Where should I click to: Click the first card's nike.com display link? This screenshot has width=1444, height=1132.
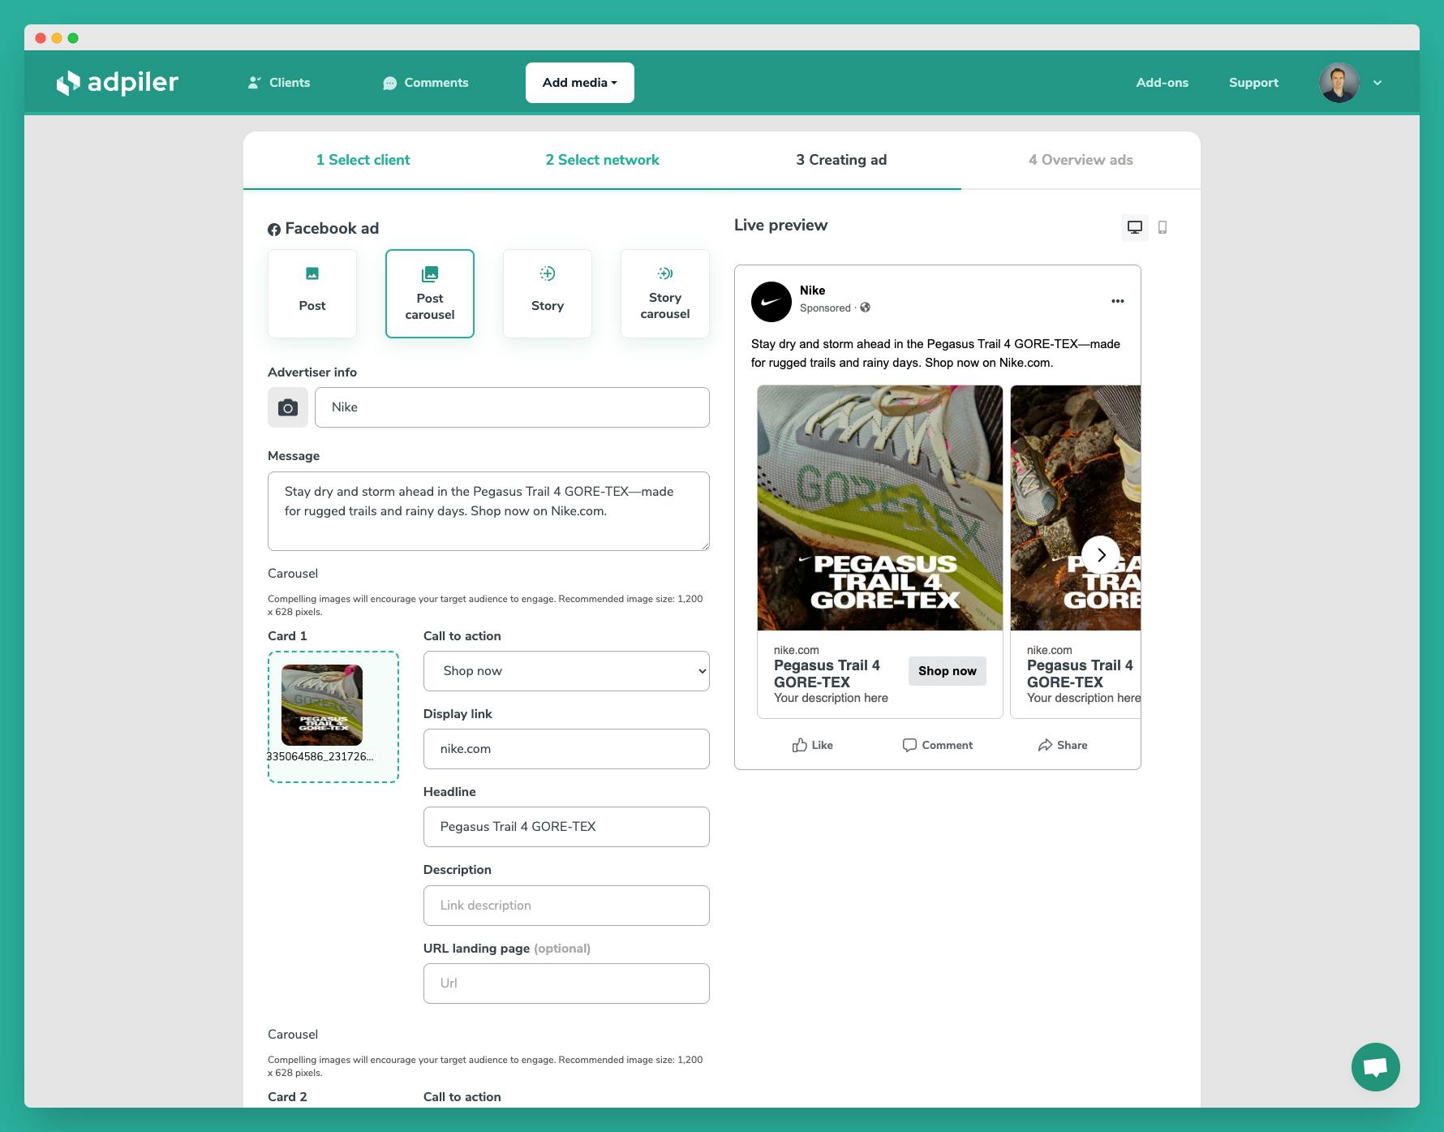point(796,650)
